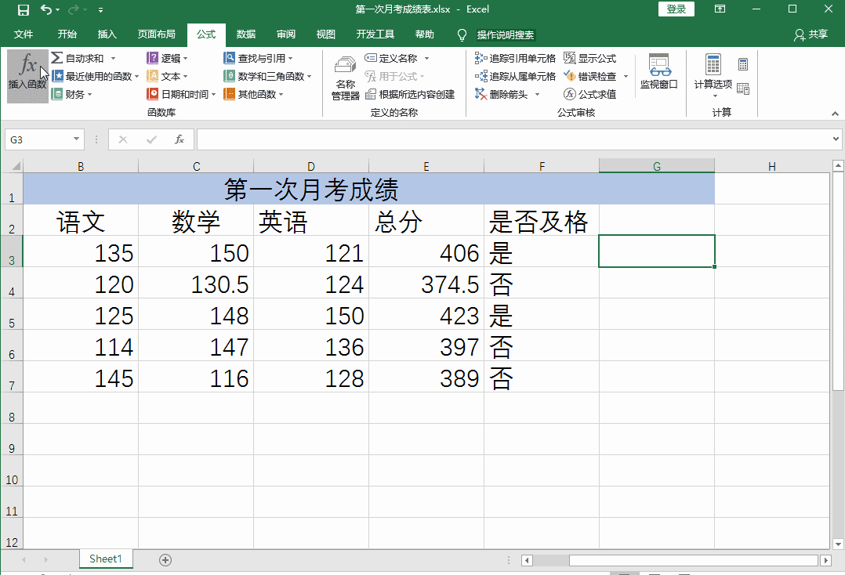Open the Name Manager (名称管理器)

(x=345, y=78)
